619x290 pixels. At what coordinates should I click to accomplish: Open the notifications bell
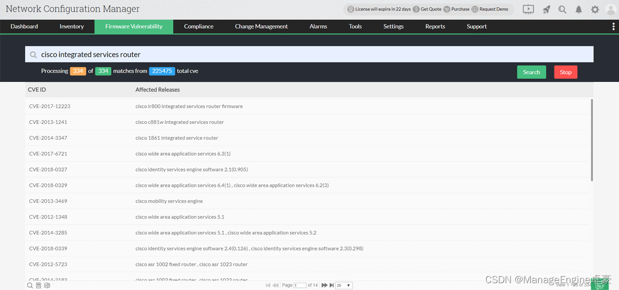tap(579, 9)
